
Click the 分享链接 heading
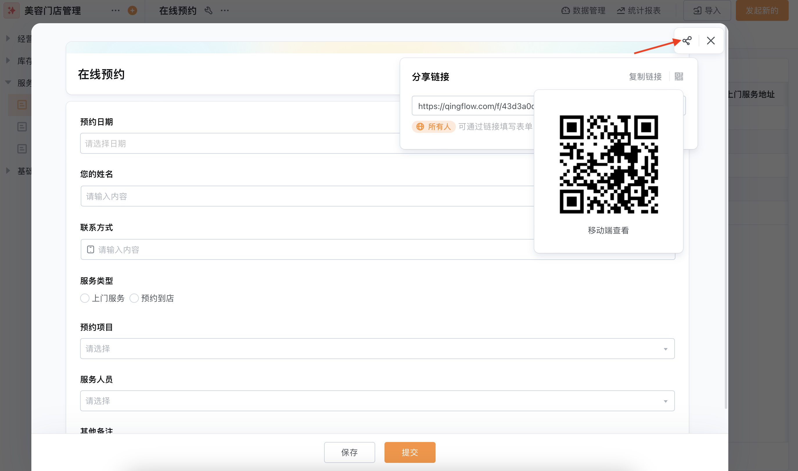[x=430, y=77]
